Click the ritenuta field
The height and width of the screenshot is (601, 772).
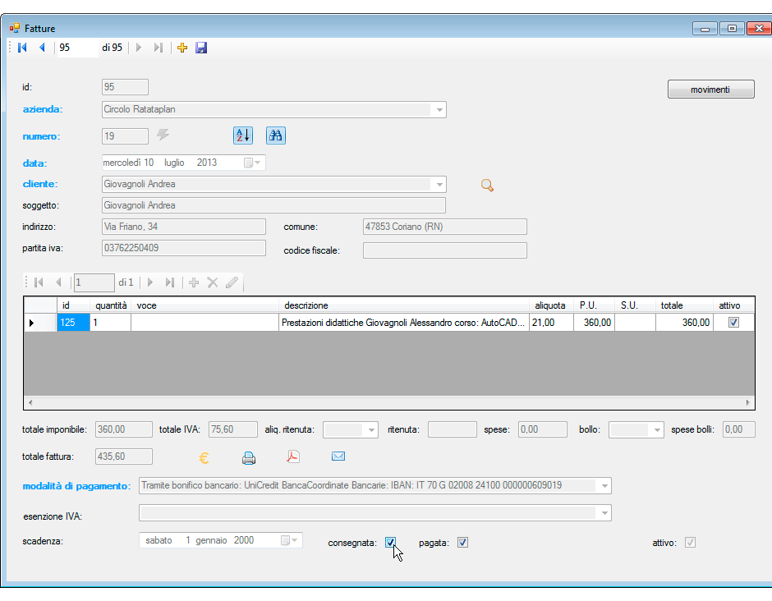452,429
